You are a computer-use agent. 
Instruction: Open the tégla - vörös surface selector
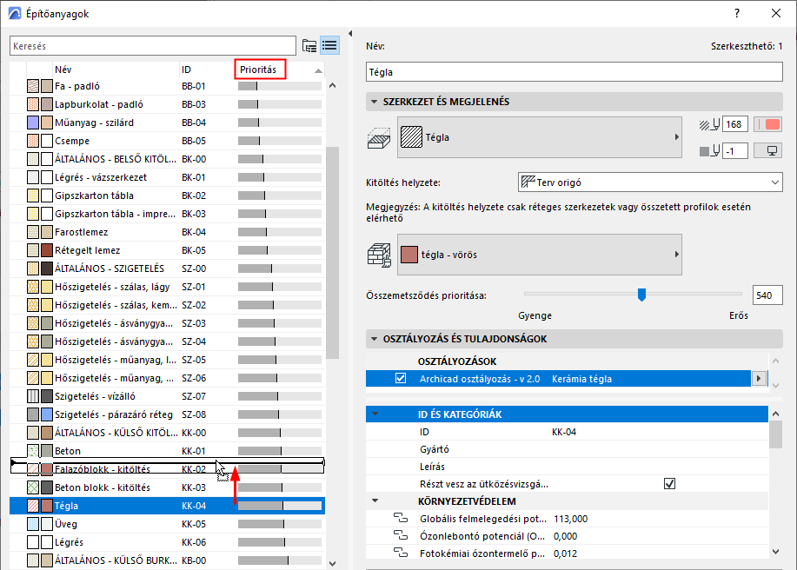coord(539,255)
